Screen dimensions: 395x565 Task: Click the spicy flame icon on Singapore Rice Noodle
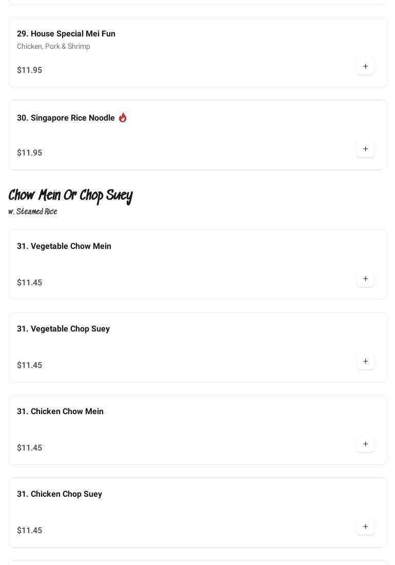point(123,118)
